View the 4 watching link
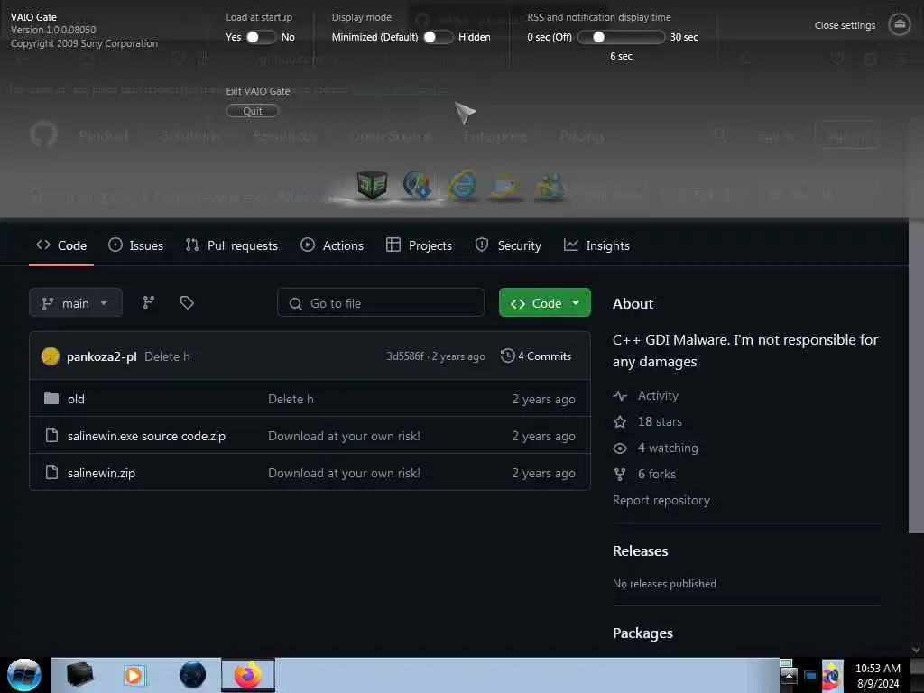924x693 pixels. click(668, 448)
